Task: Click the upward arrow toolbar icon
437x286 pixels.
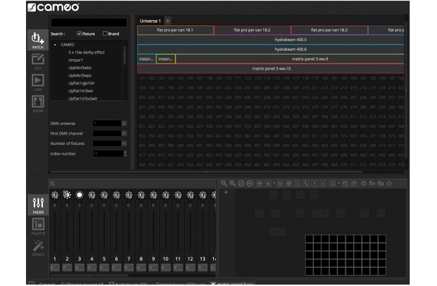Action: [314, 183]
